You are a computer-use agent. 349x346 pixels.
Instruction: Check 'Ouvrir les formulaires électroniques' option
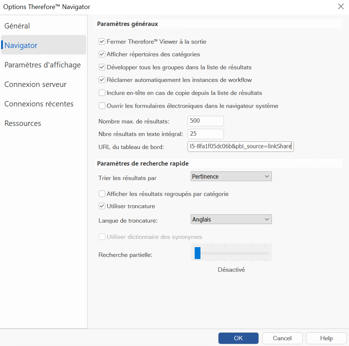(102, 105)
